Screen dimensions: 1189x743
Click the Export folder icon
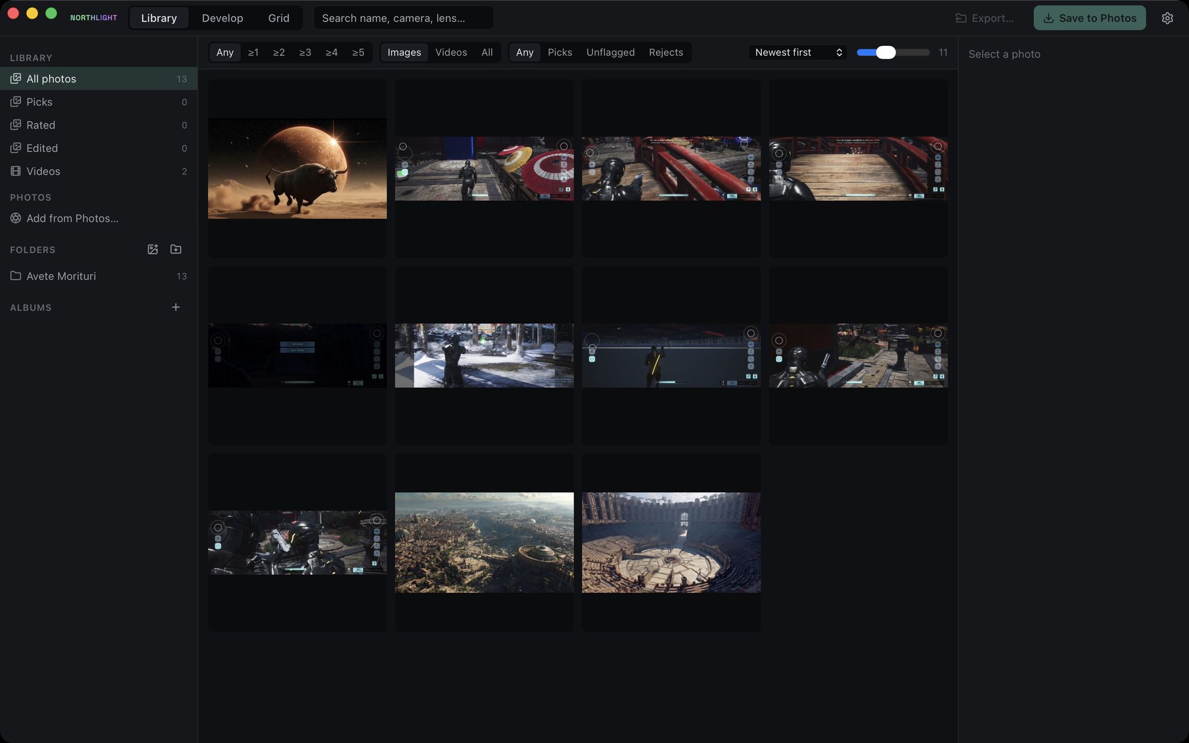pyautogui.click(x=961, y=18)
